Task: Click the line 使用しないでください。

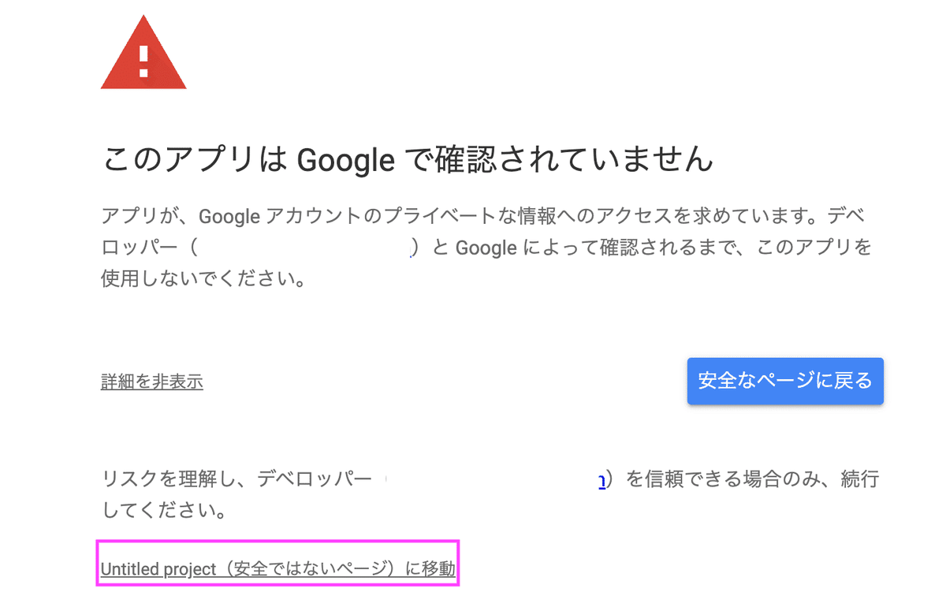Action: (203, 279)
